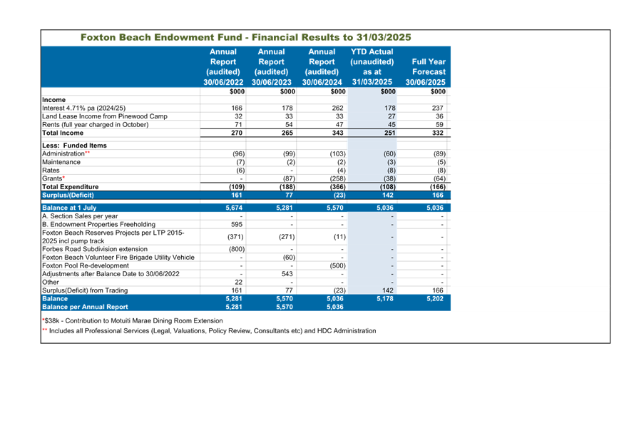The image size is (624, 441).
Task: Click the Balance at 1 July row label
Action: (69, 208)
